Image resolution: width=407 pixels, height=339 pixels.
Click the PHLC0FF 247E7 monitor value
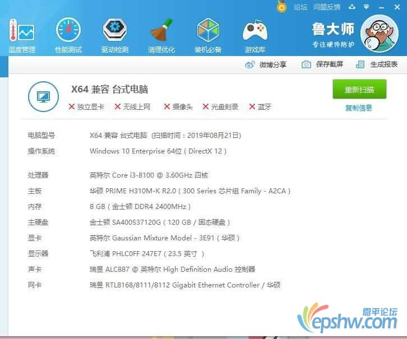147,254
